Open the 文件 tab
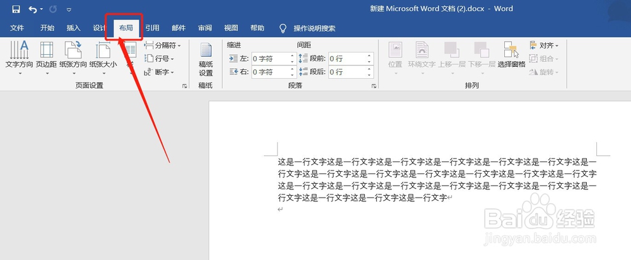The height and width of the screenshot is (260, 631). tap(17, 28)
